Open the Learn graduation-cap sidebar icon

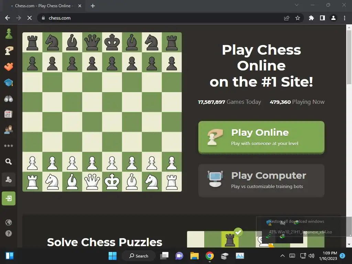[x=9, y=82]
